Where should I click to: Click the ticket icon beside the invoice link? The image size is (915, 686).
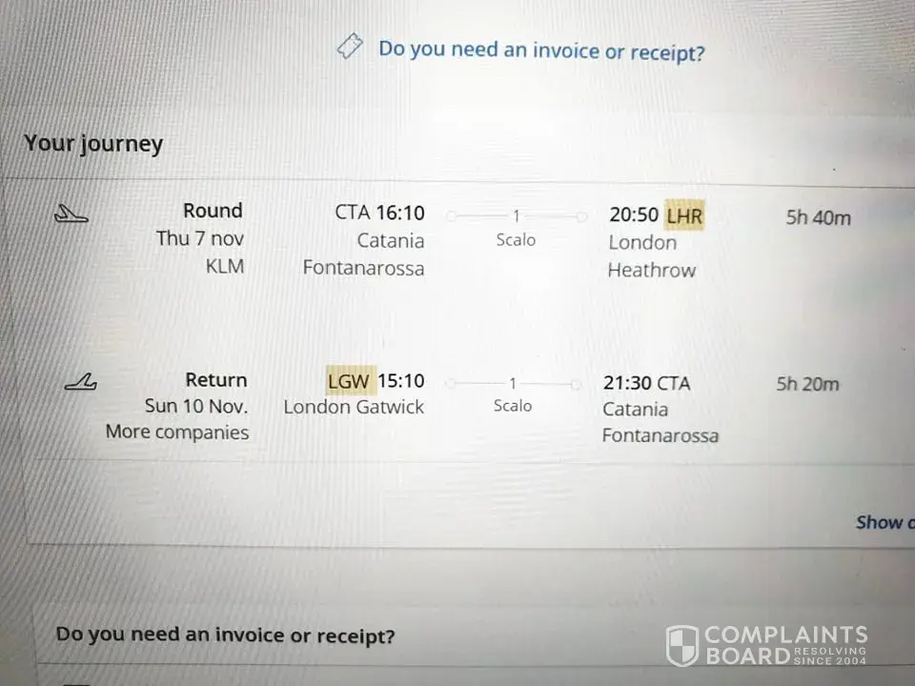350,47
